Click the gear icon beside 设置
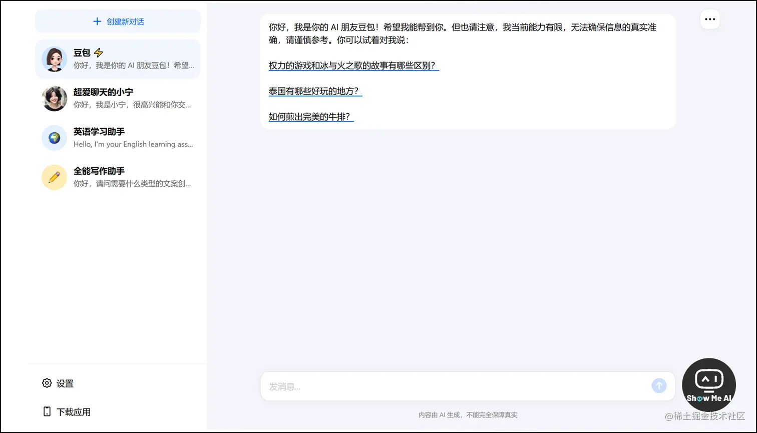 pyautogui.click(x=47, y=383)
